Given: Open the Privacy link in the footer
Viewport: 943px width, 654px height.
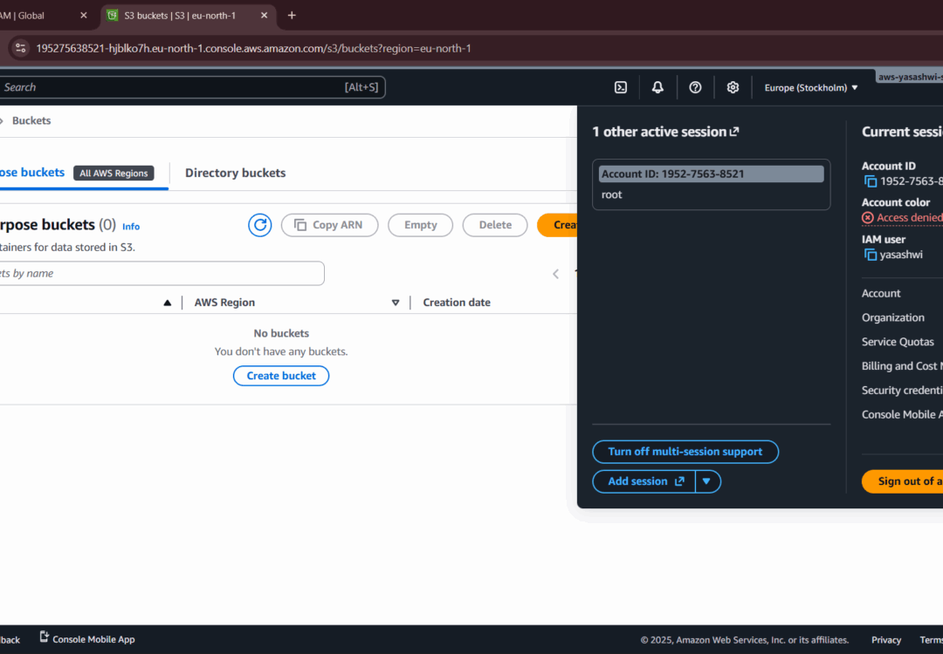Looking at the screenshot, I should click(885, 639).
